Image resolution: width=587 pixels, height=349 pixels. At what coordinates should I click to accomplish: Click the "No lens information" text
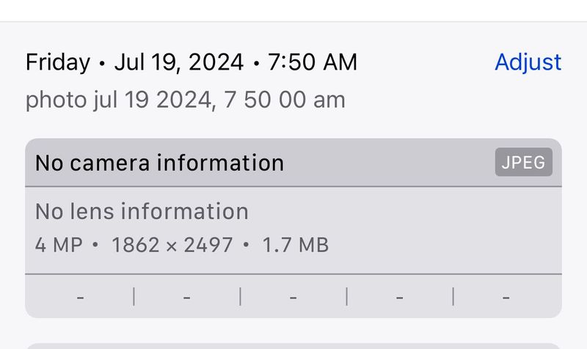click(x=142, y=212)
